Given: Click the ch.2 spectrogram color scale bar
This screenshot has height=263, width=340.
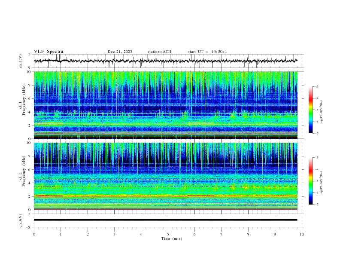Looking at the screenshot, I should click(x=310, y=181).
